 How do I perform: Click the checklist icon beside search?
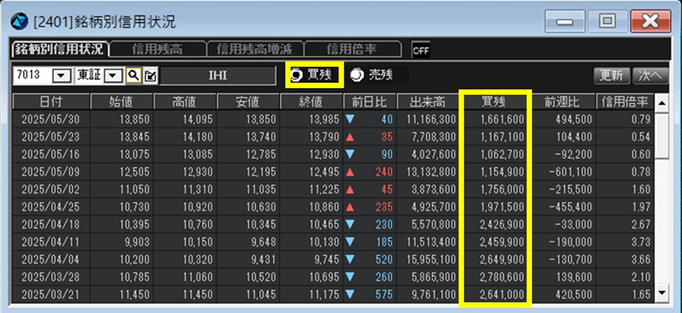click(x=150, y=75)
